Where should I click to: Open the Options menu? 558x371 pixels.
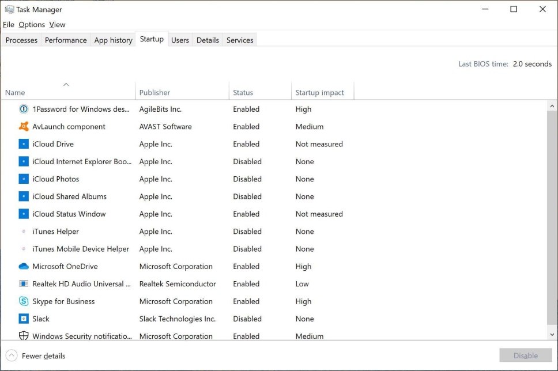[x=32, y=25]
